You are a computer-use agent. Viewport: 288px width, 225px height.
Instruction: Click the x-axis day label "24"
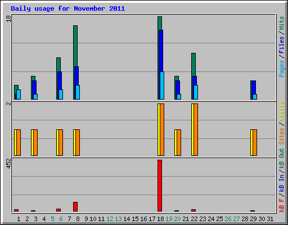211,219
